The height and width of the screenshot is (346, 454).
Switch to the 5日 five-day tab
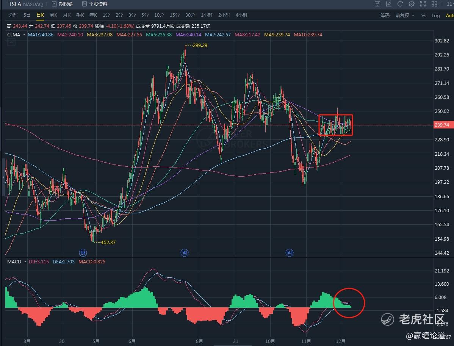27,15
